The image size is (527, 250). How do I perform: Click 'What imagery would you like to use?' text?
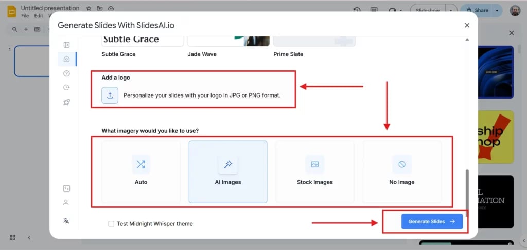point(150,131)
